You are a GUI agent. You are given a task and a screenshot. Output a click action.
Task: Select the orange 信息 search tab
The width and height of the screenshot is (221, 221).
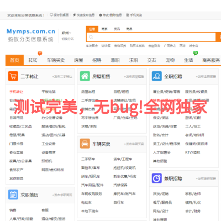click(92, 29)
